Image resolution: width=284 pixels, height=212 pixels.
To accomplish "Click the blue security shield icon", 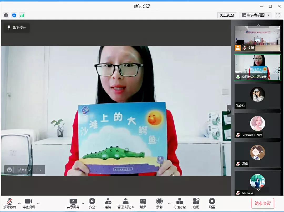I will click(x=14, y=15).
